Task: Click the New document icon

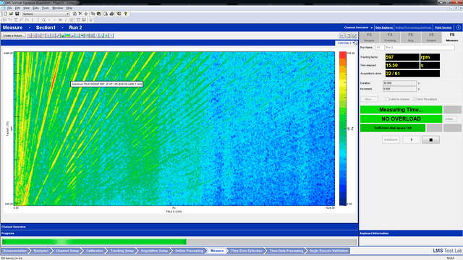Action: pos(5,14)
